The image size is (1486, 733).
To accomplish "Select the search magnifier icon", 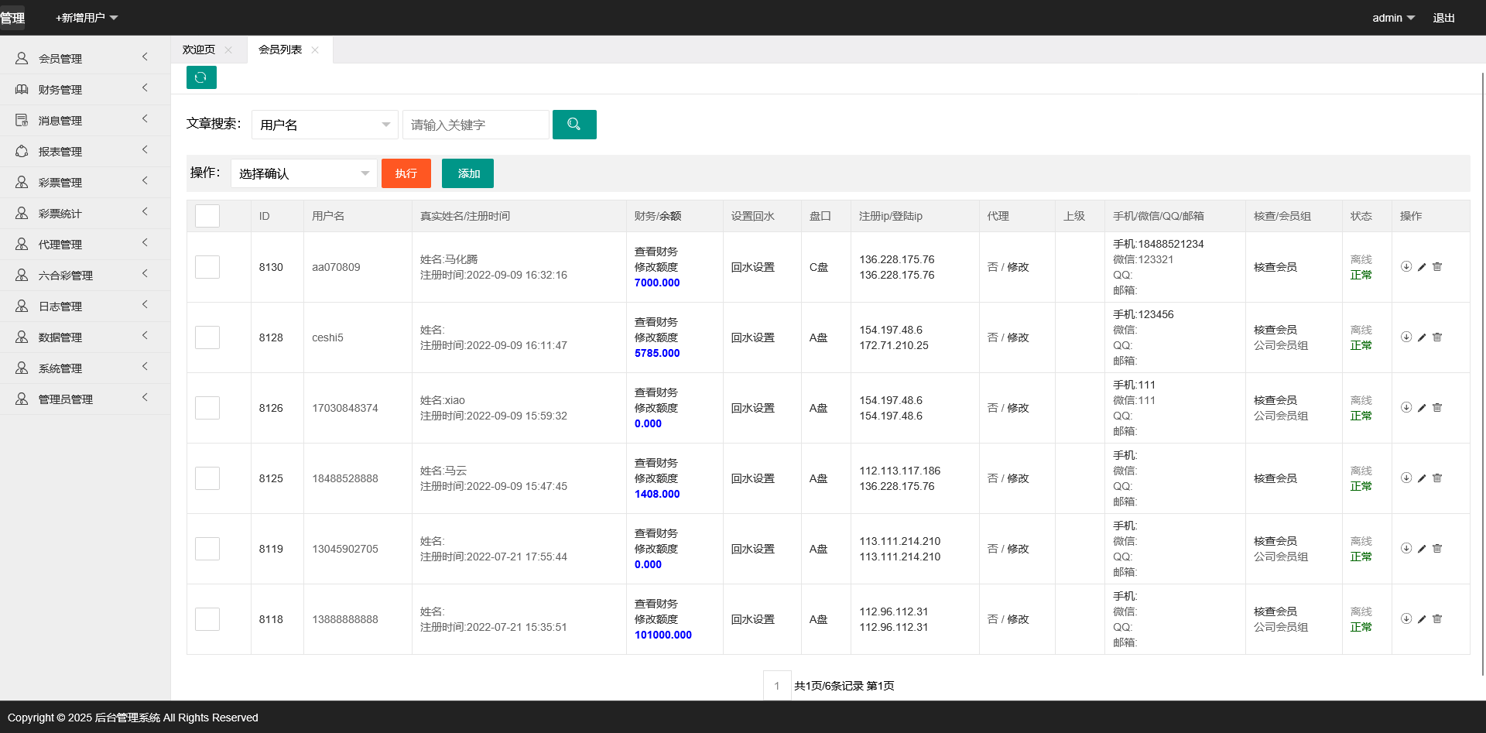I will tap(574, 124).
